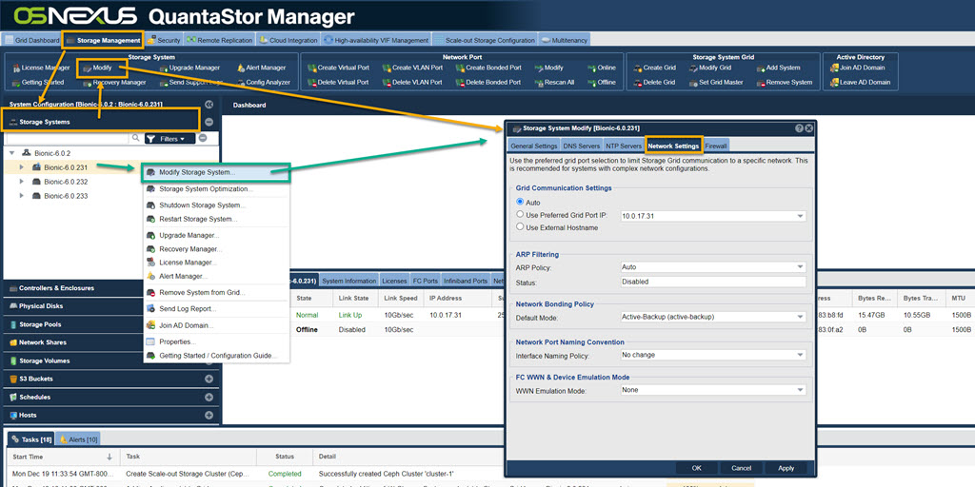
Task: Open the ARP Policy dropdown
Action: click(x=801, y=267)
